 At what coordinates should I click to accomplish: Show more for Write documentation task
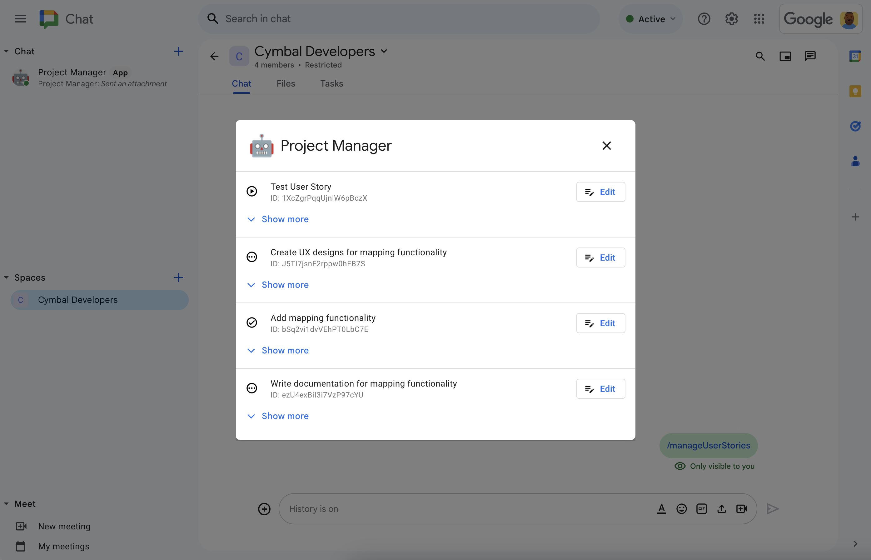coord(285,416)
